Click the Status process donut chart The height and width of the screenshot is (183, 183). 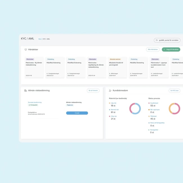click(x=174, y=109)
